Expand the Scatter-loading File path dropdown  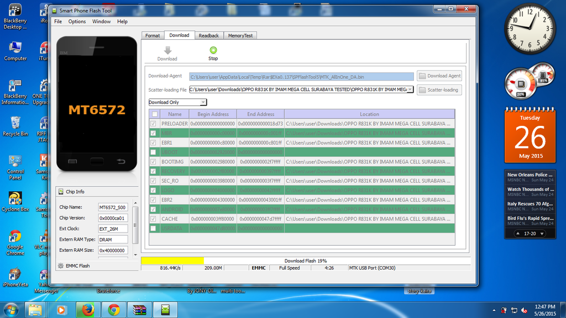(410, 89)
